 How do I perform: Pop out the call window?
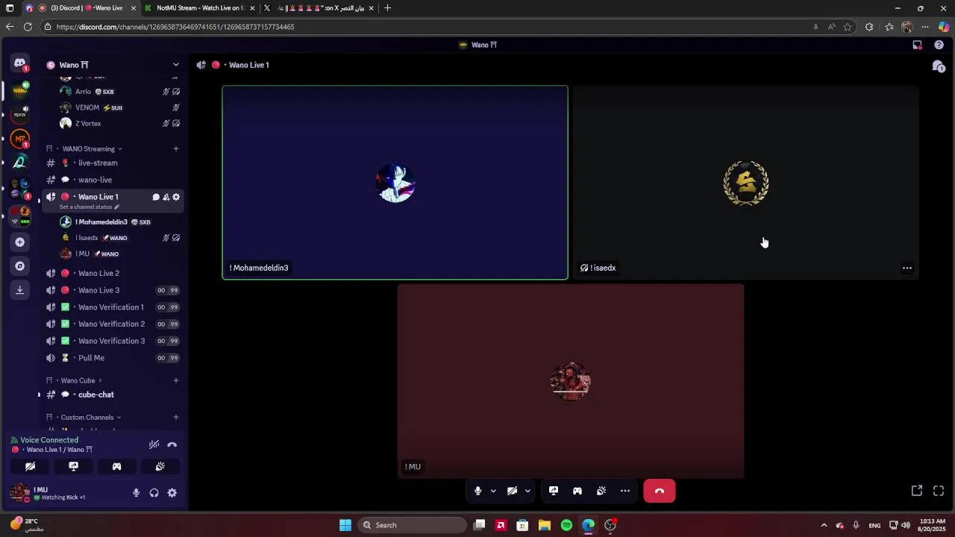917,491
